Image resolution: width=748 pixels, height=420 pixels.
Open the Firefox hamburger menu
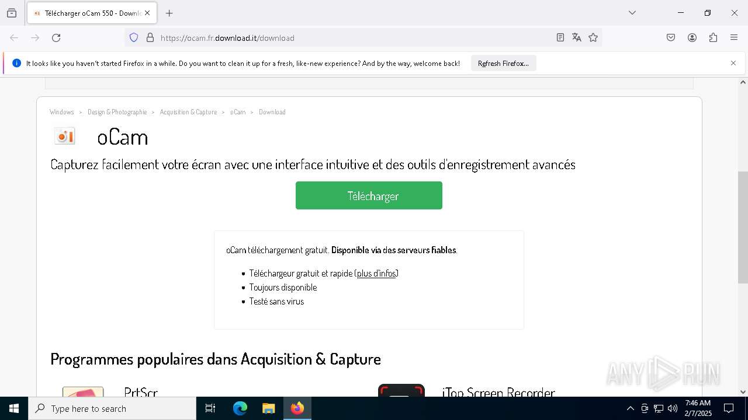pyautogui.click(x=734, y=38)
